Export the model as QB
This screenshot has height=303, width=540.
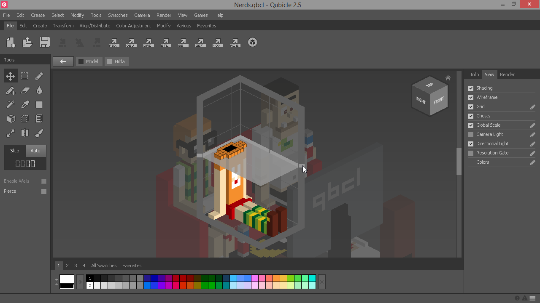point(183,43)
